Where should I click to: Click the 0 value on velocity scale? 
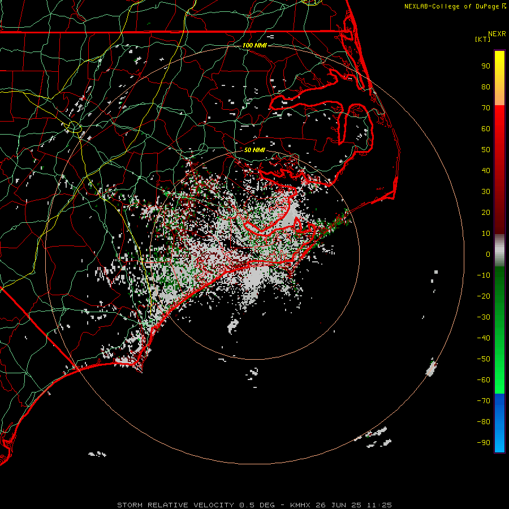[x=488, y=254]
